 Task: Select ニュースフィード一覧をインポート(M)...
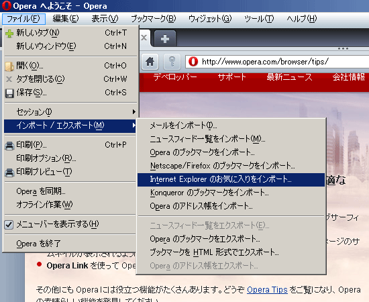[x=231, y=139]
